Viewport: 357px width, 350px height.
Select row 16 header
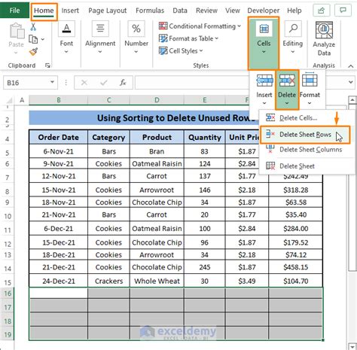(8, 293)
